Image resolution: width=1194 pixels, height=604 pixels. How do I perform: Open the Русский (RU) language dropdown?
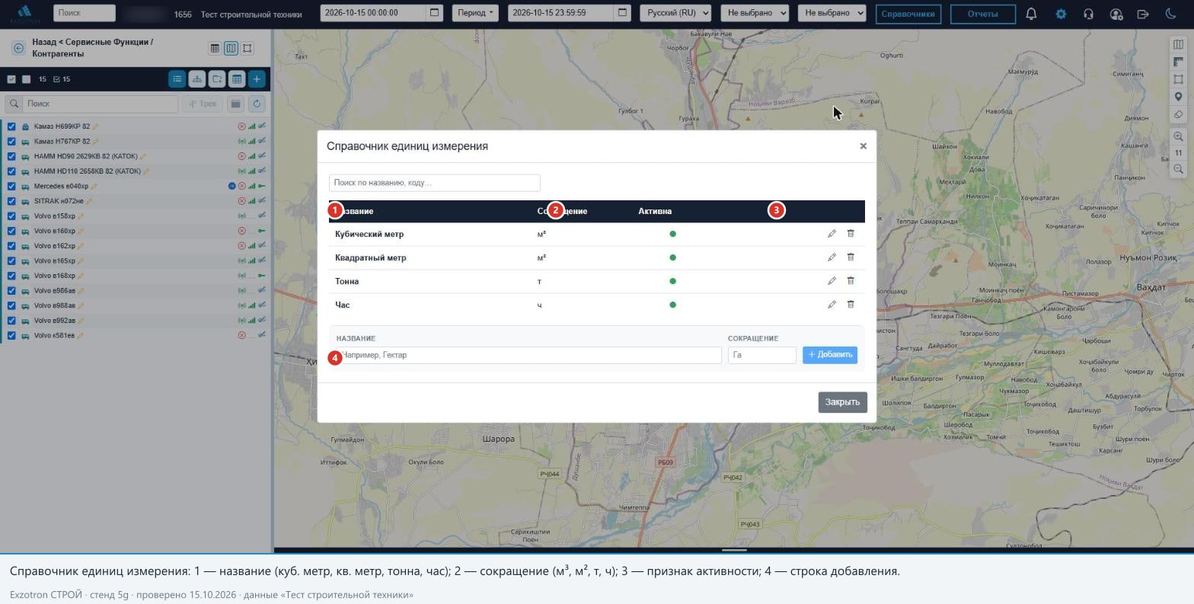tap(675, 13)
